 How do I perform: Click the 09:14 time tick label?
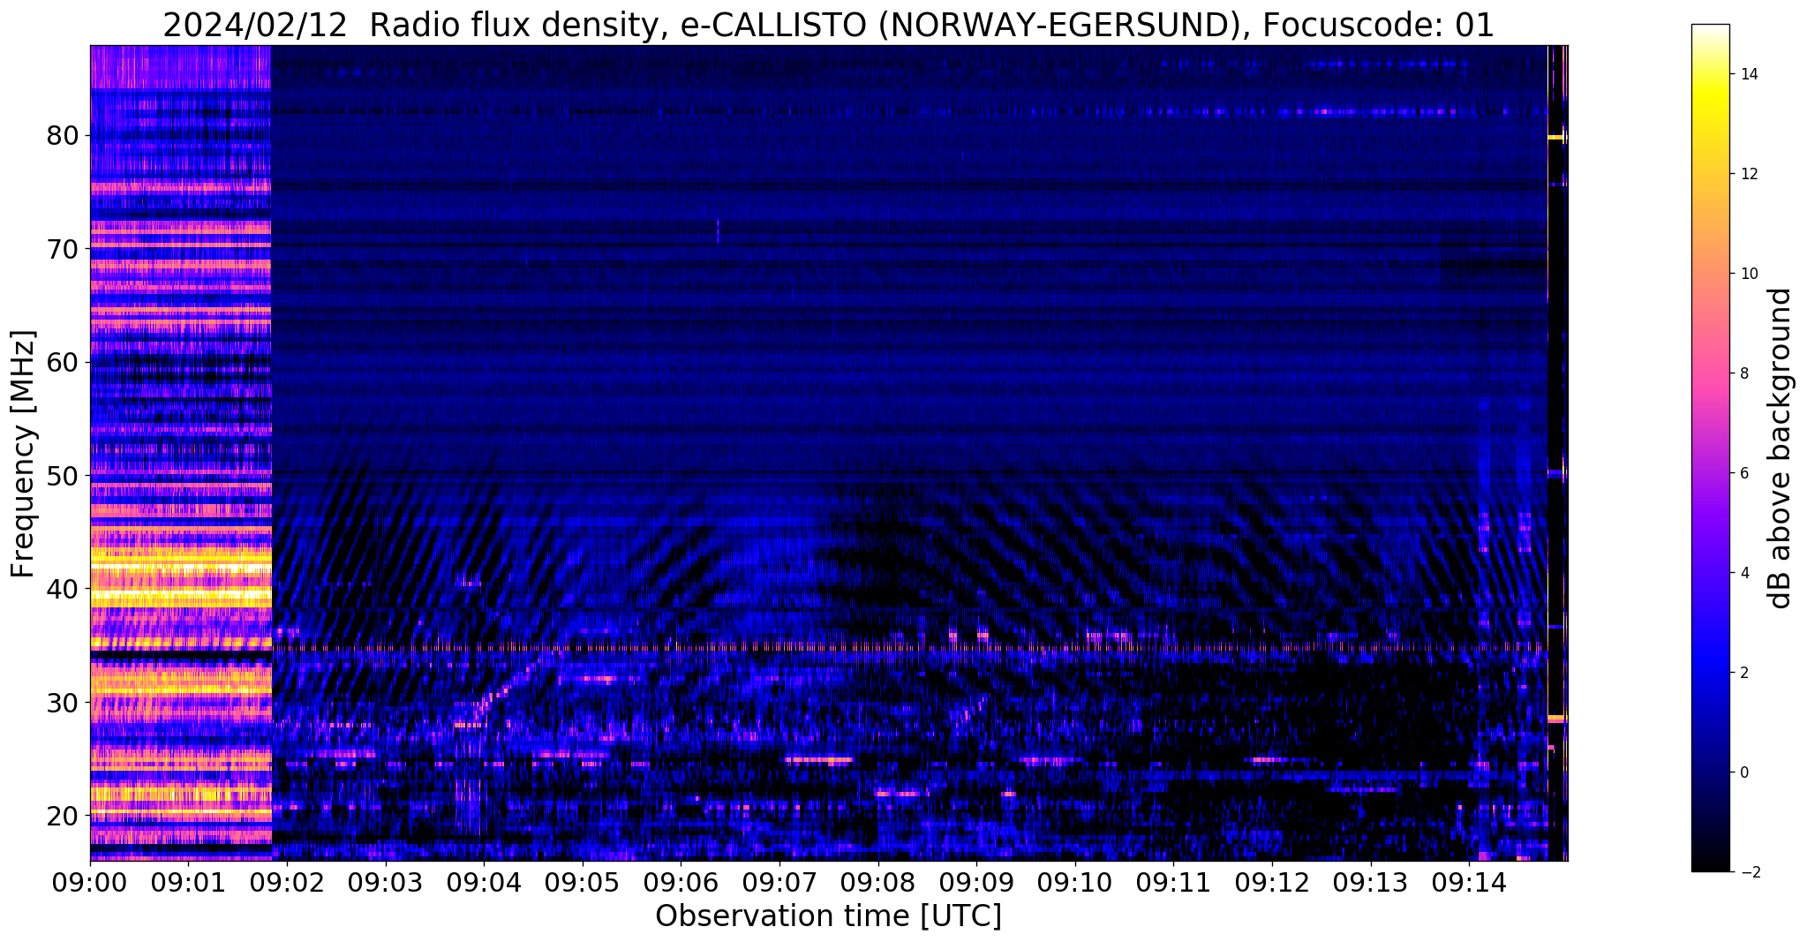tap(1468, 883)
